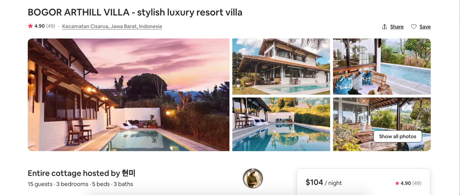The image size is (460, 195).
Task: Open the Kecamatan Cisarua, Jawa Barat location link
Action: coord(112,26)
